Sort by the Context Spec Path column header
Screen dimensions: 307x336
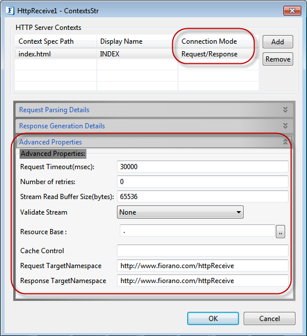coord(55,41)
